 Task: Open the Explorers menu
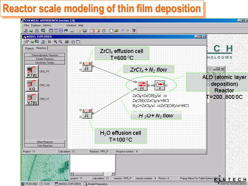point(36,25)
